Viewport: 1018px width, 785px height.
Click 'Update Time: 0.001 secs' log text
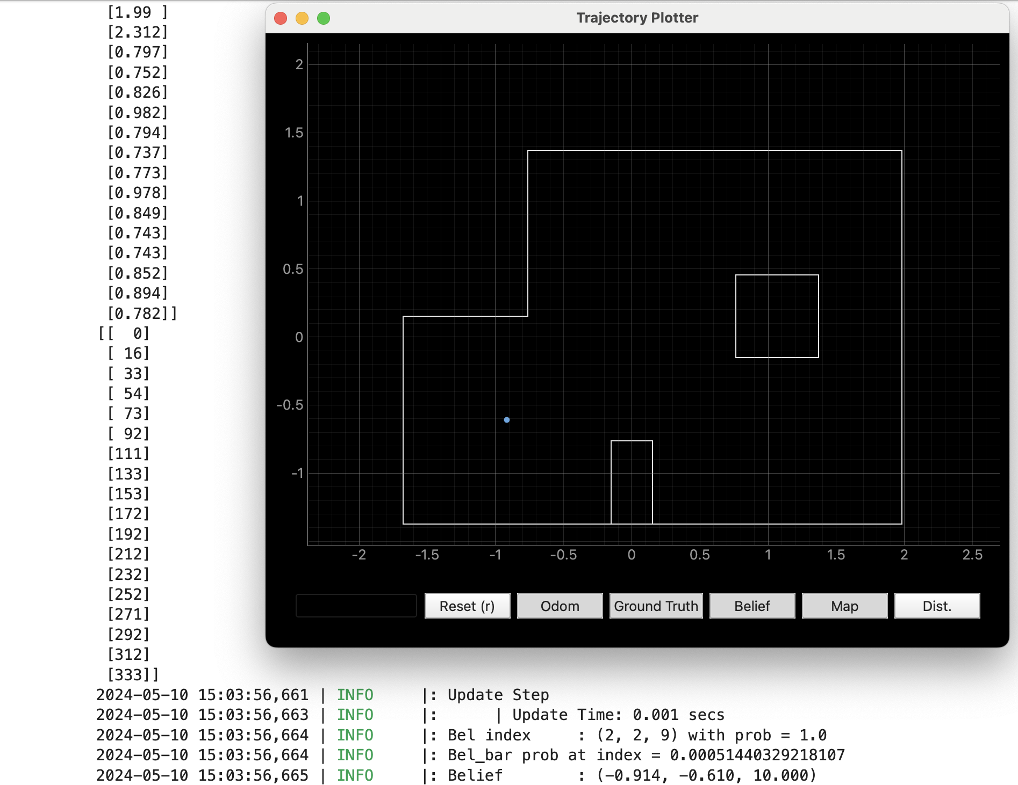[618, 715]
